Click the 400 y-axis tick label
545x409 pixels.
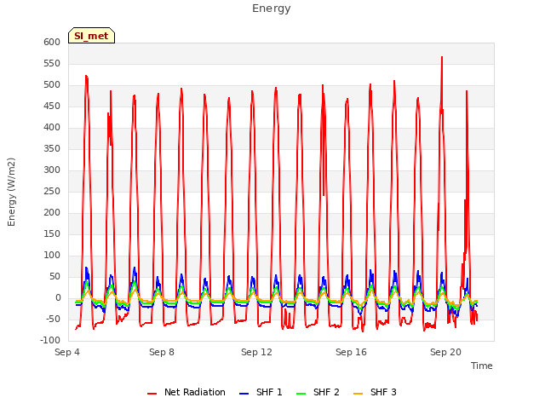pos(52,128)
